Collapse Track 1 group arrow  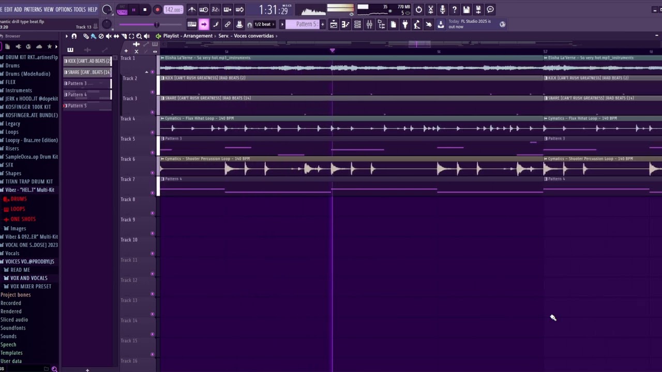[x=146, y=72]
